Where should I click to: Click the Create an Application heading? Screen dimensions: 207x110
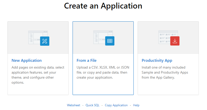103,6
